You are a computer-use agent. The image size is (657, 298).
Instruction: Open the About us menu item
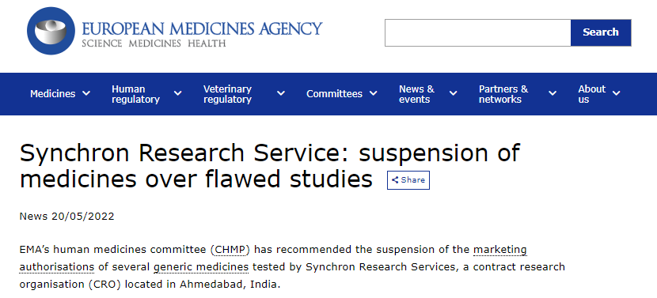(x=591, y=94)
